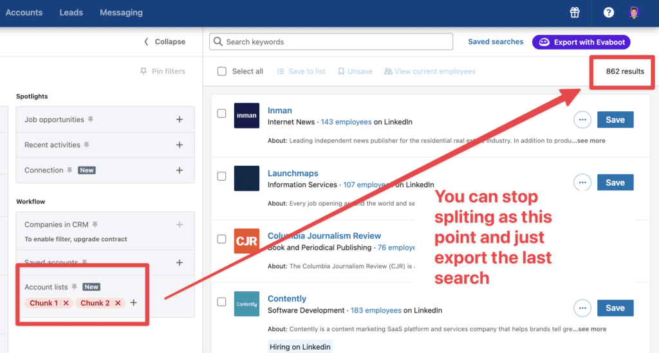Click the Workflow section heading

[31, 201]
